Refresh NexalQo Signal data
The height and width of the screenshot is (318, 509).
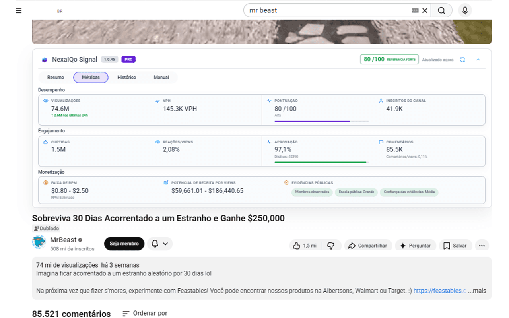tap(462, 60)
